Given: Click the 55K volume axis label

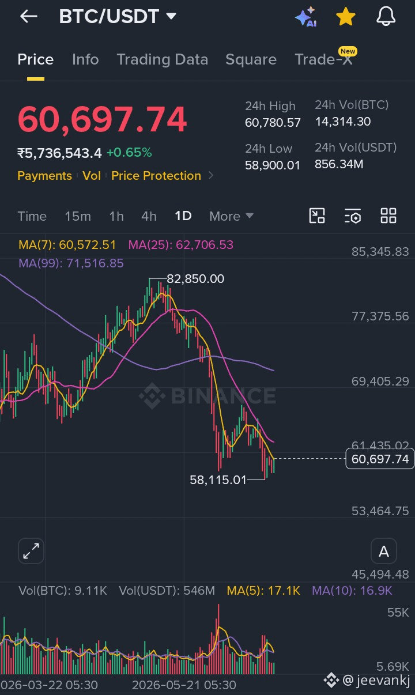Looking at the screenshot, I should pyautogui.click(x=398, y=613).
